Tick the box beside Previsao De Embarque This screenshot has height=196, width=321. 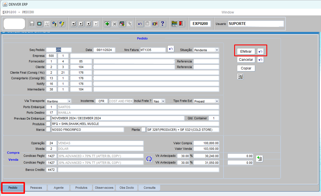48,118
